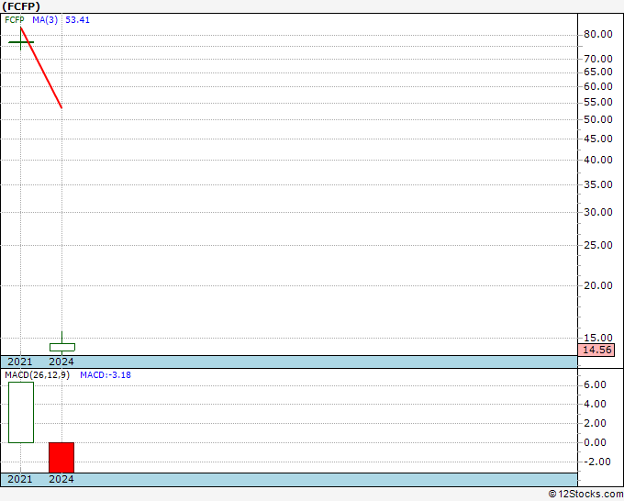The image size is (624, 501).
Task: Click the 55.00 price axis label
Action: pos(598,103)
